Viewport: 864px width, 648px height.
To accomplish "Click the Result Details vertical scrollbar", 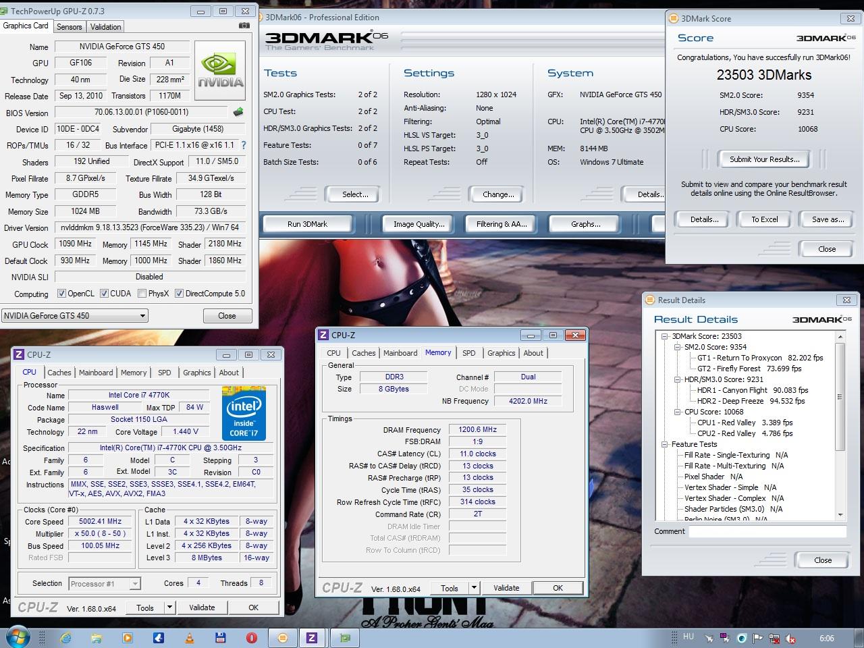I will coord(840,426).
